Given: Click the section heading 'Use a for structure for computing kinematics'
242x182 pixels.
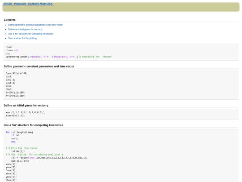Looking at the screenshot, I should [x=33, y=125].
